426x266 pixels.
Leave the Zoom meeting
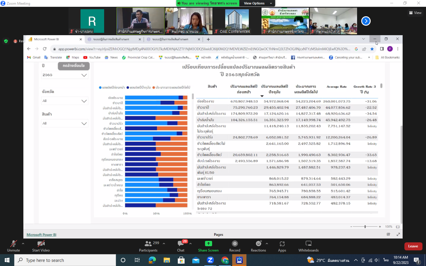coord(413,246)
